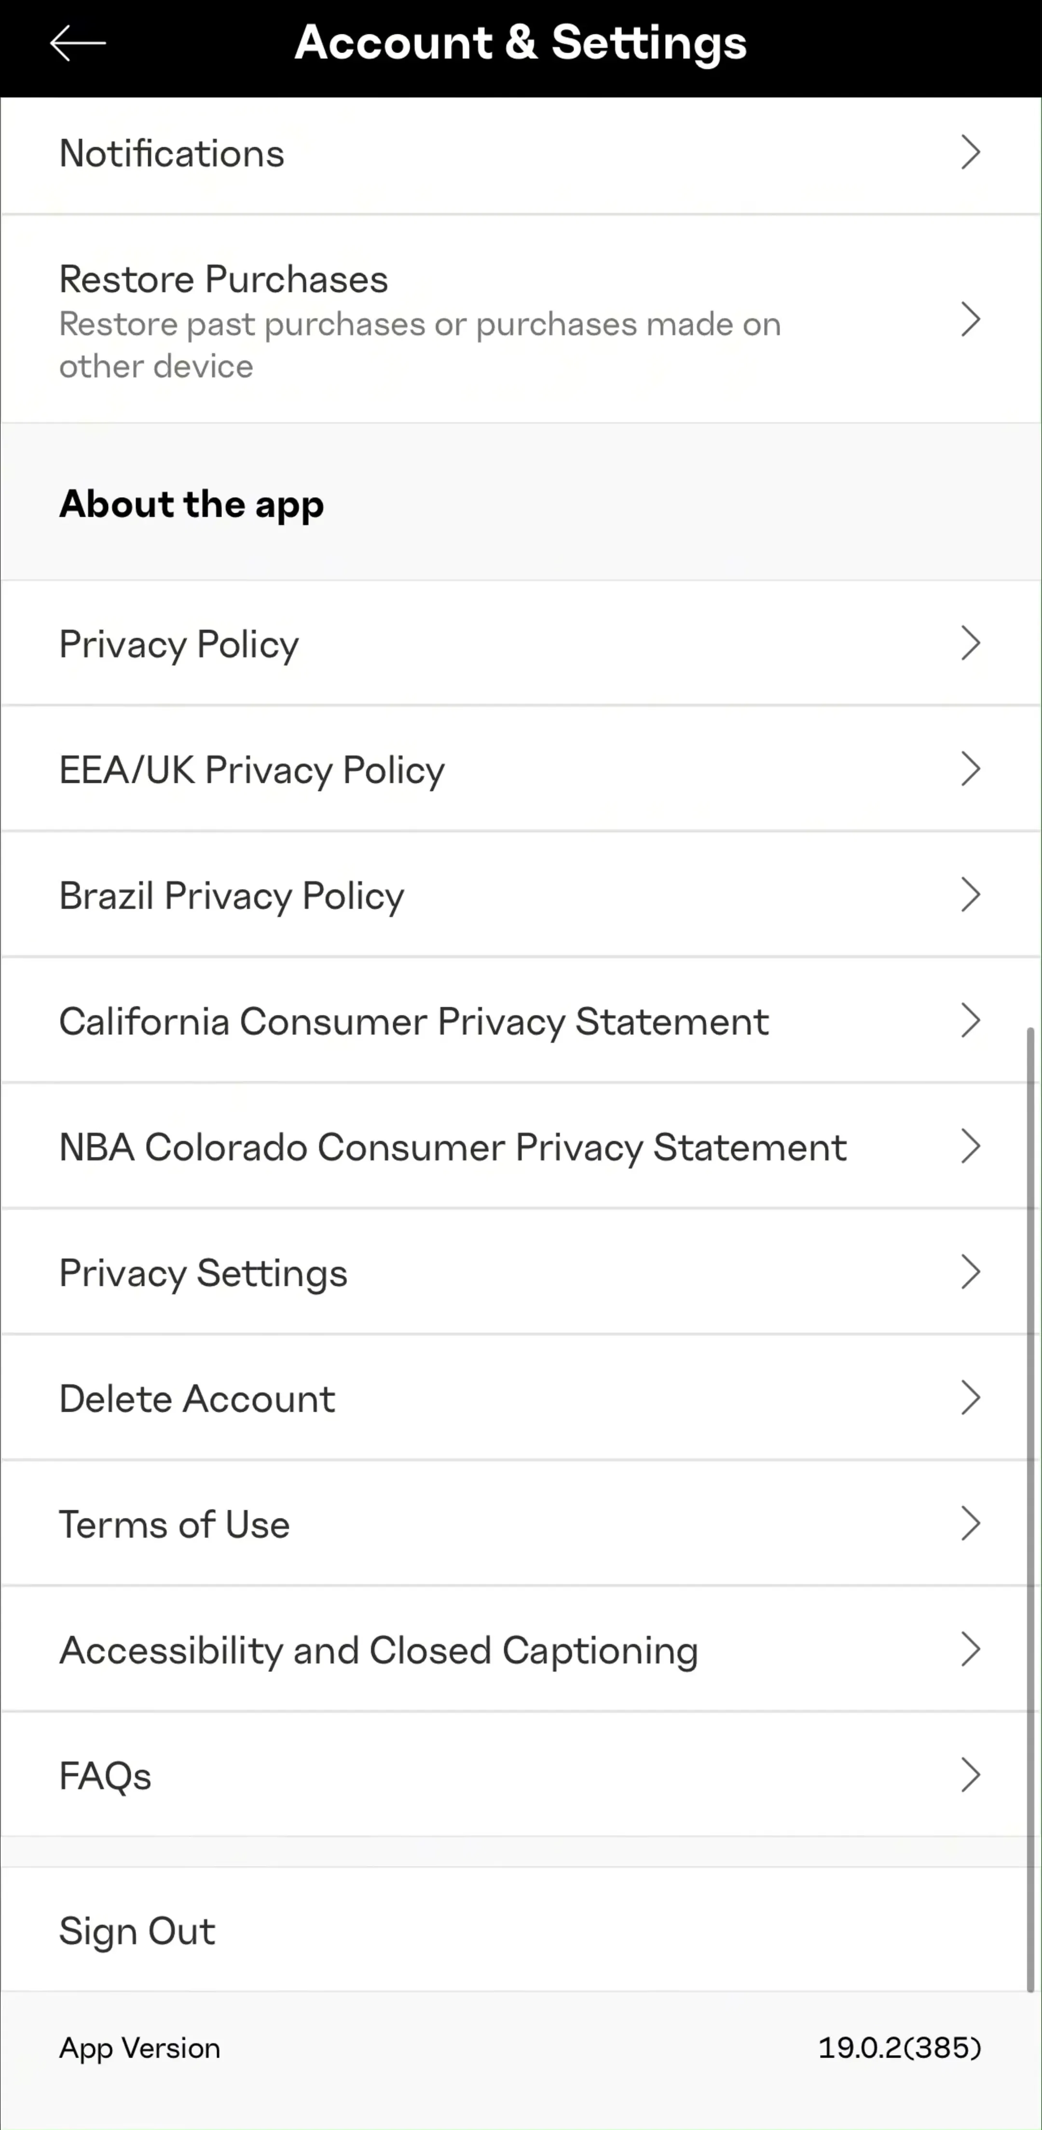
Task: Open Brazil Privacy Policy link
Action: (x=521, y=894)
